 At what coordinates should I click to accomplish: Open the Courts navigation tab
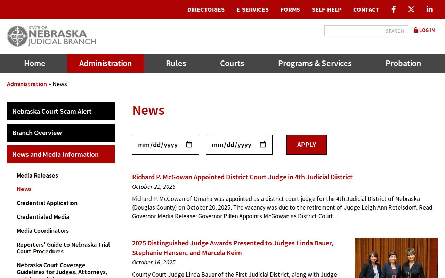(232, 63)
